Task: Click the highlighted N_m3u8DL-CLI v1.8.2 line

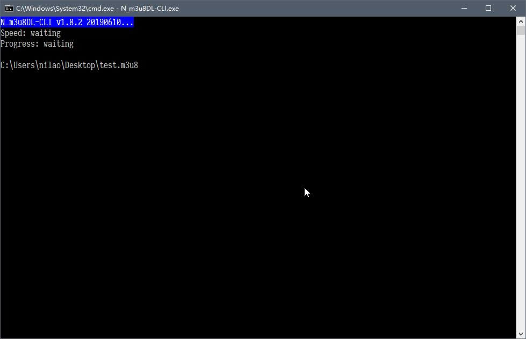Action: coord(67,22)
